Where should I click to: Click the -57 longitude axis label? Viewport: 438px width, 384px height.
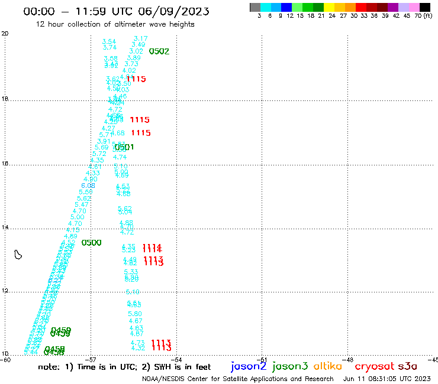(x=91, y=360)
